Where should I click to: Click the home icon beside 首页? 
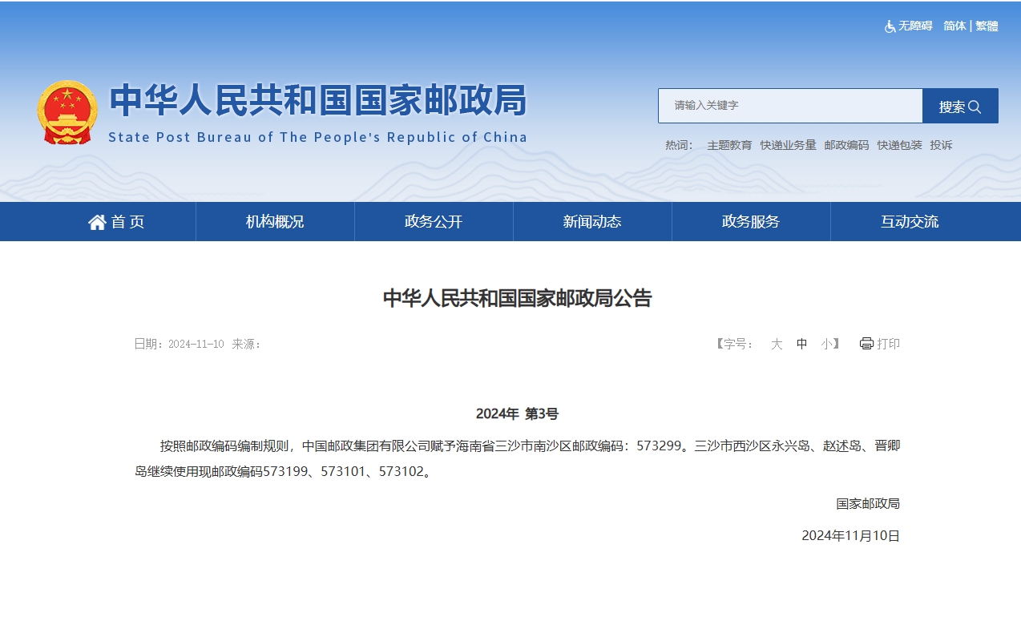97,222
